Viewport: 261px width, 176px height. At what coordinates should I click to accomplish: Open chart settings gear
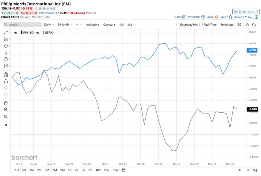click(240, 24)
